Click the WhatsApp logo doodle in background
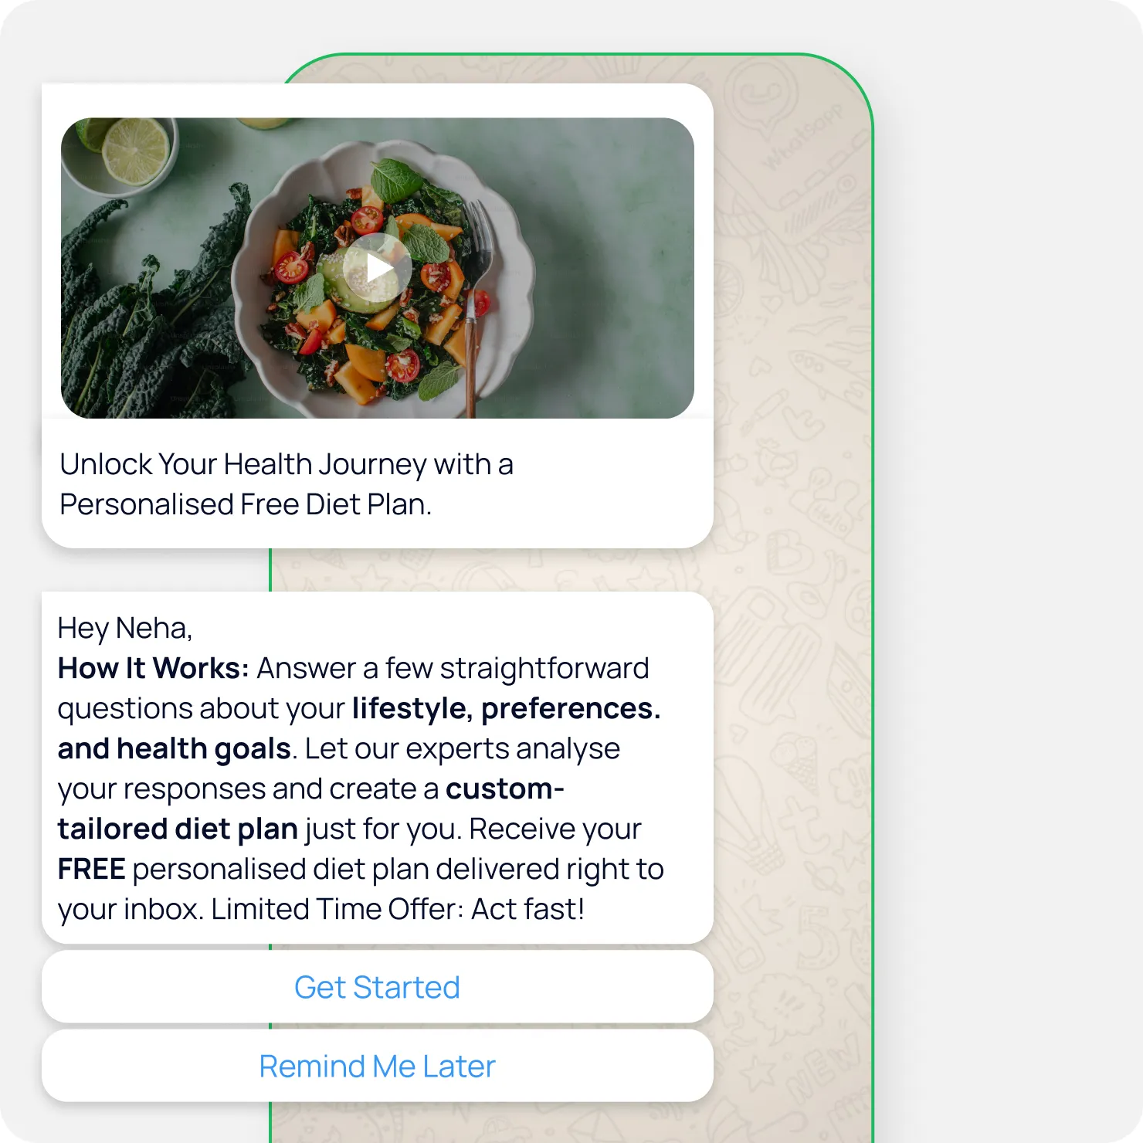The image size is (1143, 1143). (x=761, y=94)
